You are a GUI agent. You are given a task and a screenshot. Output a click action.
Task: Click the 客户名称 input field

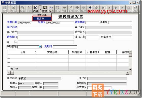pos(46,28)
